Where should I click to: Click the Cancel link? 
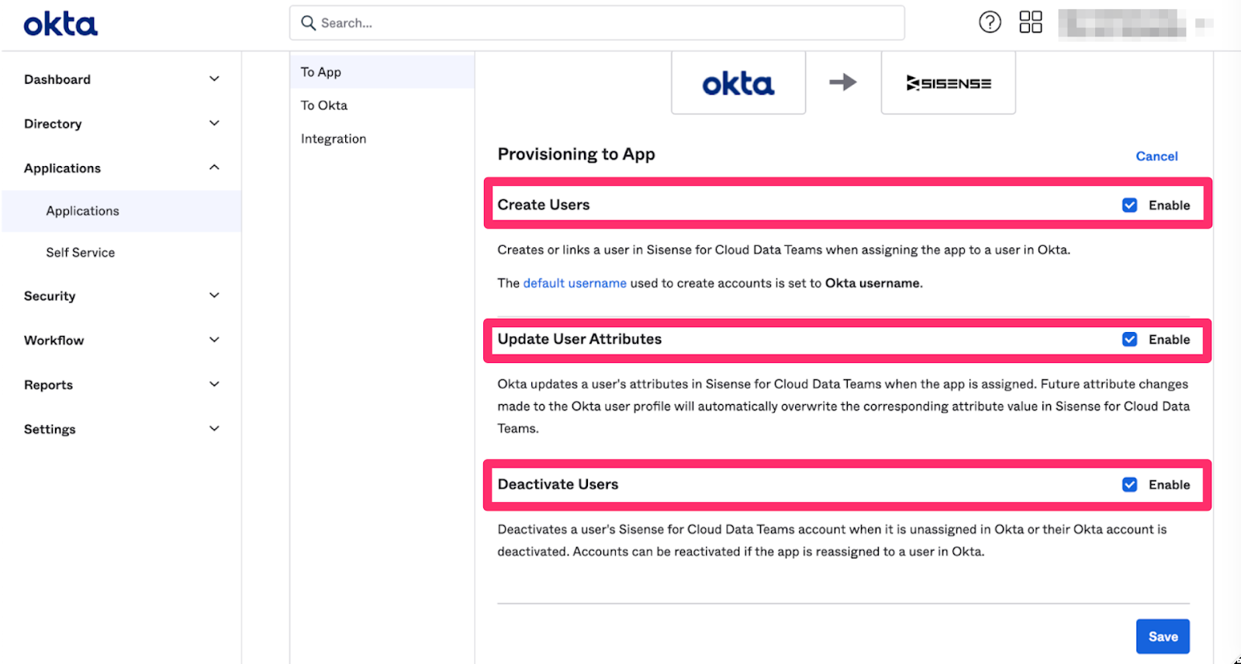tap(1156, 156)
